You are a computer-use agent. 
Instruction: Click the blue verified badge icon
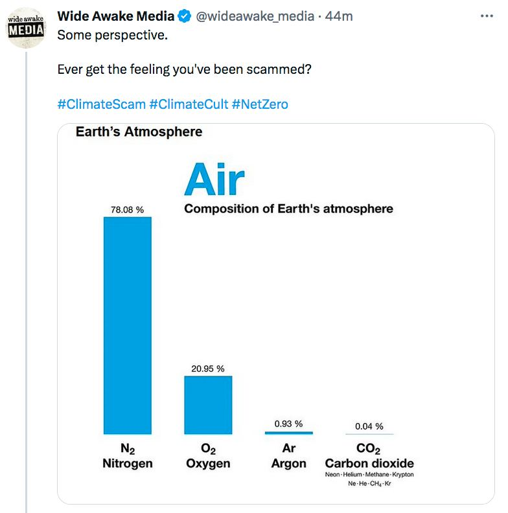tap(185, 17)
